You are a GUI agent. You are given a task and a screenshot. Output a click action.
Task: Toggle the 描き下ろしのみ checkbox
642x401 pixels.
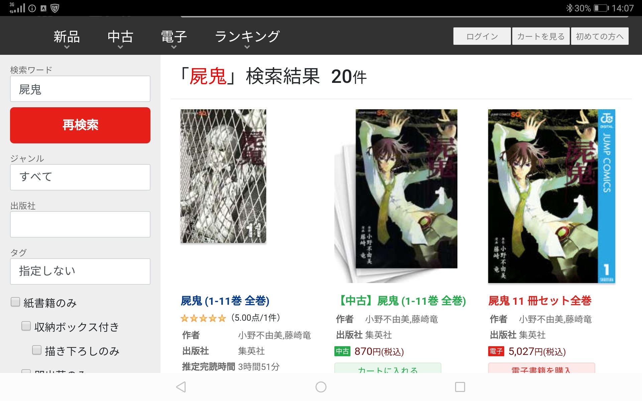click(37, 350)
